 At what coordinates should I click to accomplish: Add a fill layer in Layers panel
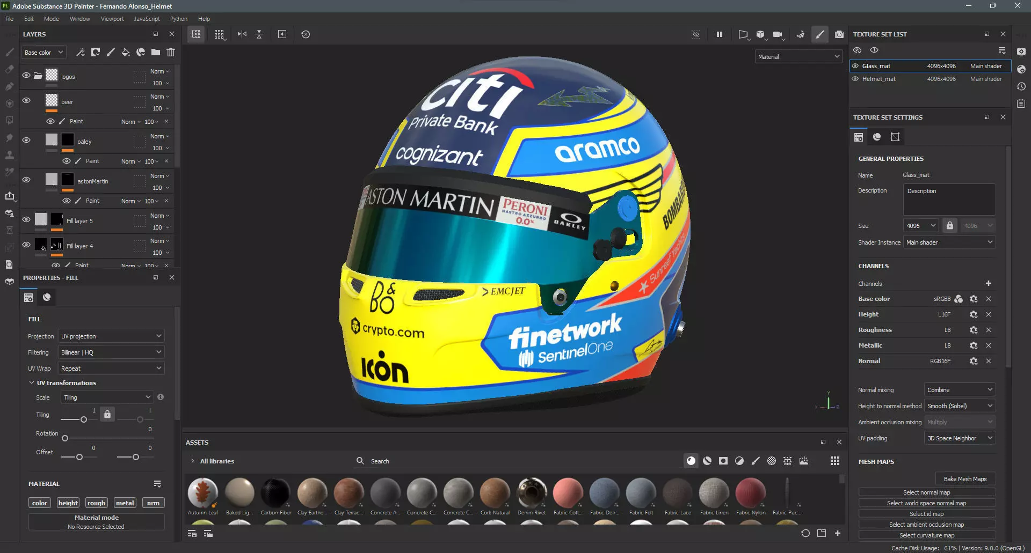126,52
